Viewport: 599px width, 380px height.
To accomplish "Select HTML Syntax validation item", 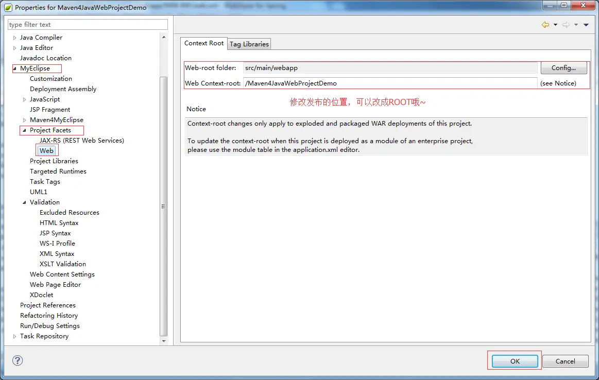I will coord(59,223).
